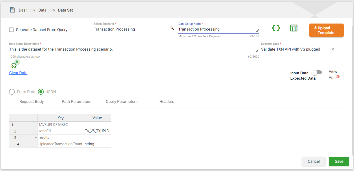Switch to the Query Parameters tab
Image resolution: width=354 pixels, height=171 pixels.
pyautogui.click(x=122, y=102)
